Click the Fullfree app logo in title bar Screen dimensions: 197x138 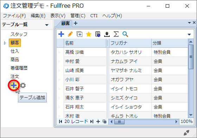(6, 6)
